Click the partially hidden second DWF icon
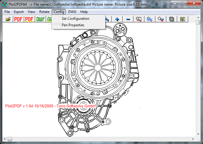 click(49, 19)
